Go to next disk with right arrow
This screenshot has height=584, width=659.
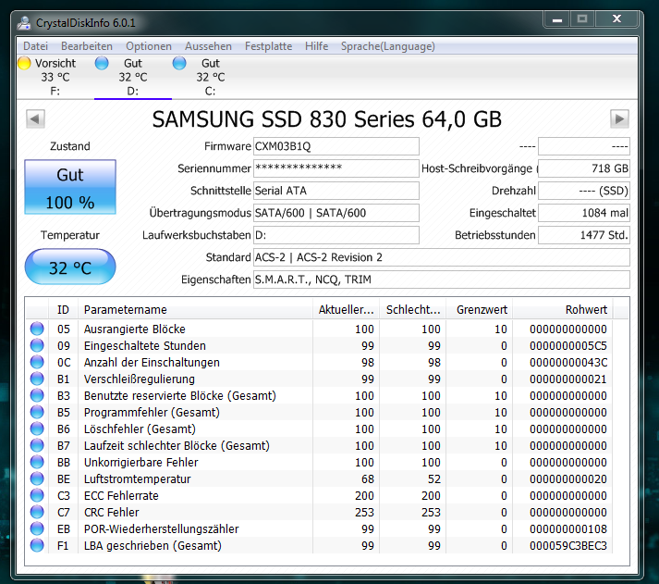pos(619,119)
